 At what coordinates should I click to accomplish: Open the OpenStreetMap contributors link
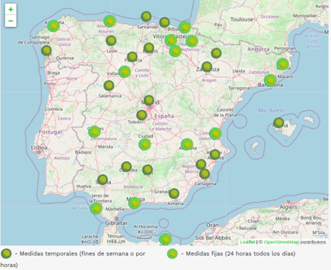pyautogui.click(x=281, y=242)
